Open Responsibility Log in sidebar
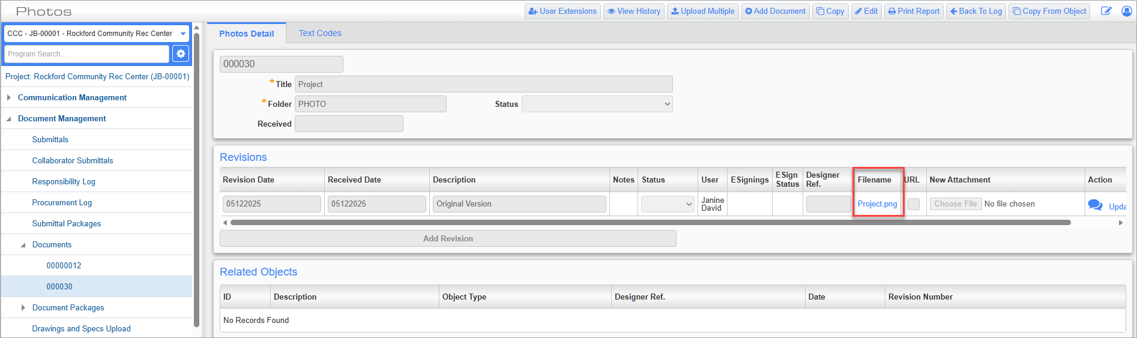Screen dimensions: 1137x338 click(64, 181)
